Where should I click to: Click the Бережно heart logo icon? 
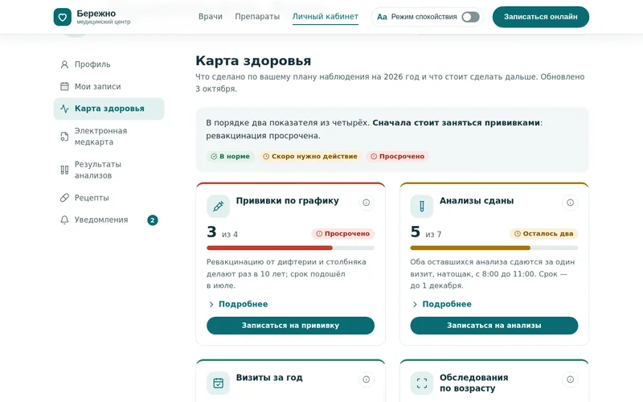[63, 17]
